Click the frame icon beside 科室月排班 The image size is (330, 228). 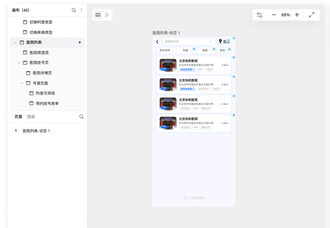(x=31, y=93)
